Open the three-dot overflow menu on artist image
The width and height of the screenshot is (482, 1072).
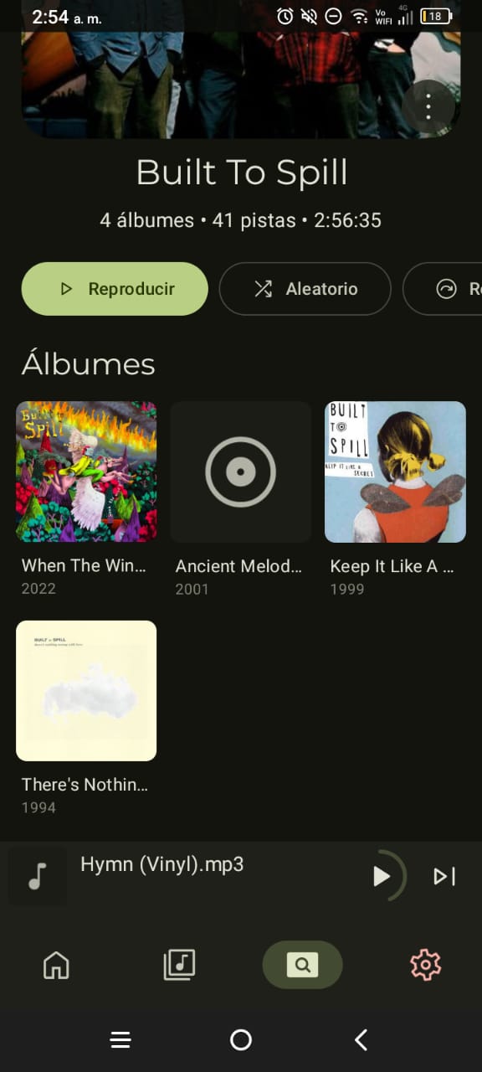pyautogui.click(x=428, y=107)
